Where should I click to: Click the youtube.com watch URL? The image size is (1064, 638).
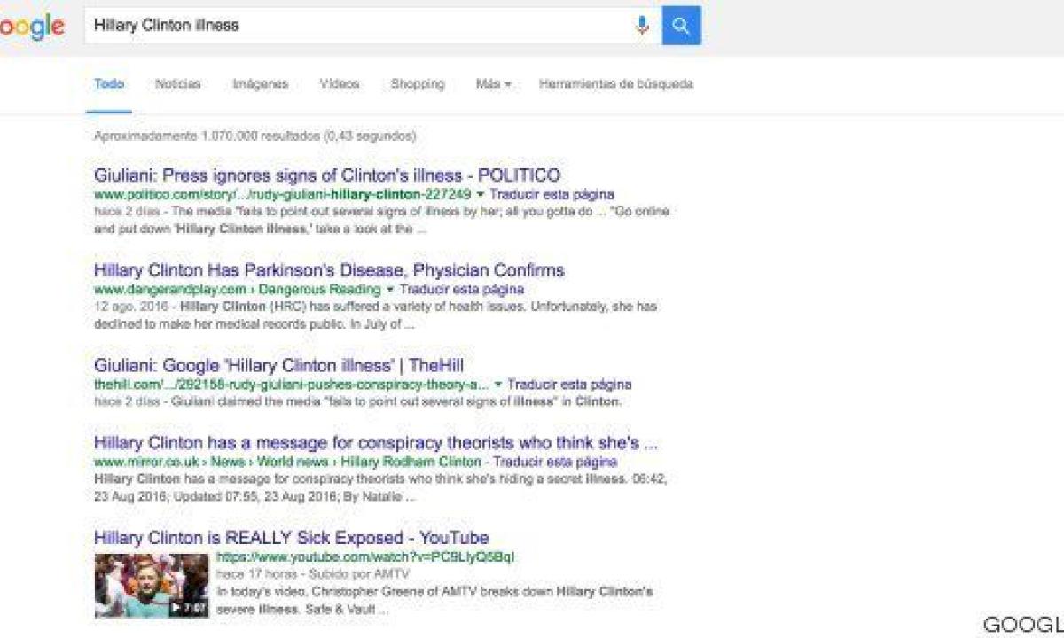pos(366,557)
